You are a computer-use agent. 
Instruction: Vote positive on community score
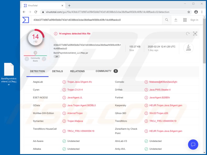point(44,59)
